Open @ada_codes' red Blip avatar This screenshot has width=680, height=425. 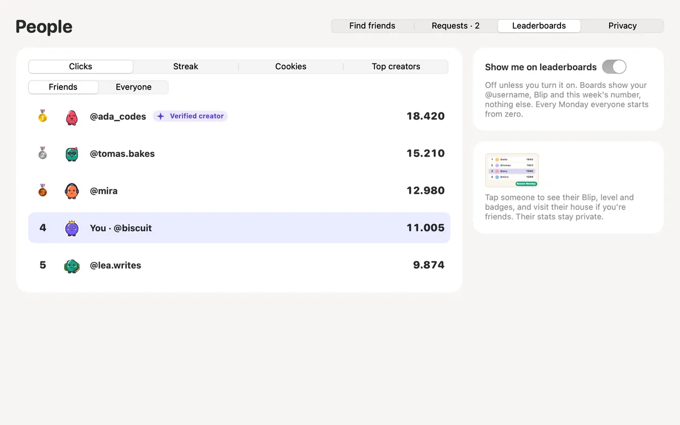(x=71, y=117)
